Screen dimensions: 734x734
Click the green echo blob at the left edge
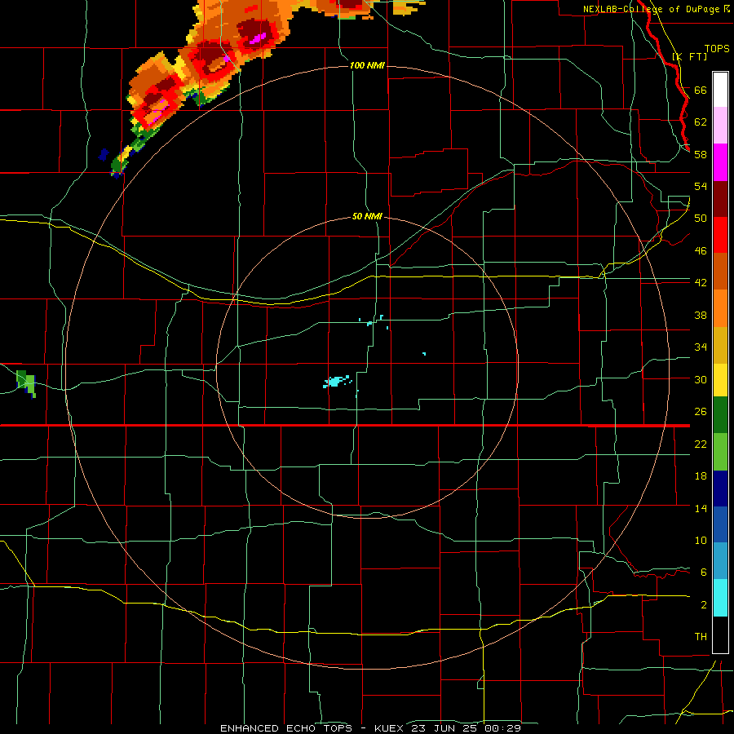[x=26, y=383]
